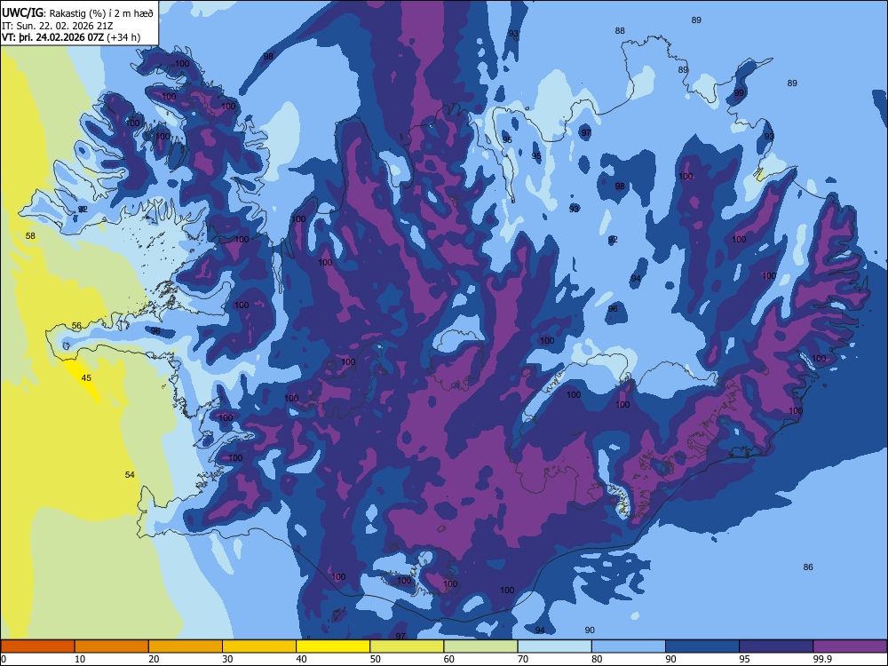Click the legend scale label '40'
The image size is (888, 666).
point(301,659)
